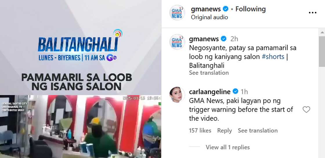Show the caption's See translation
The height and width of the screenshot is (158, 325).
[209, 73]
